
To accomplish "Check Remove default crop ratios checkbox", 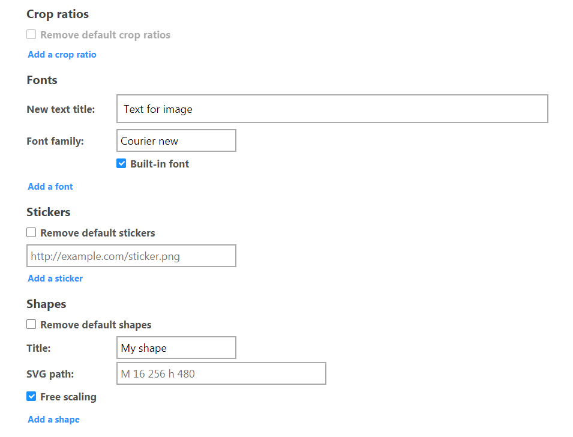I will point(31,34).
